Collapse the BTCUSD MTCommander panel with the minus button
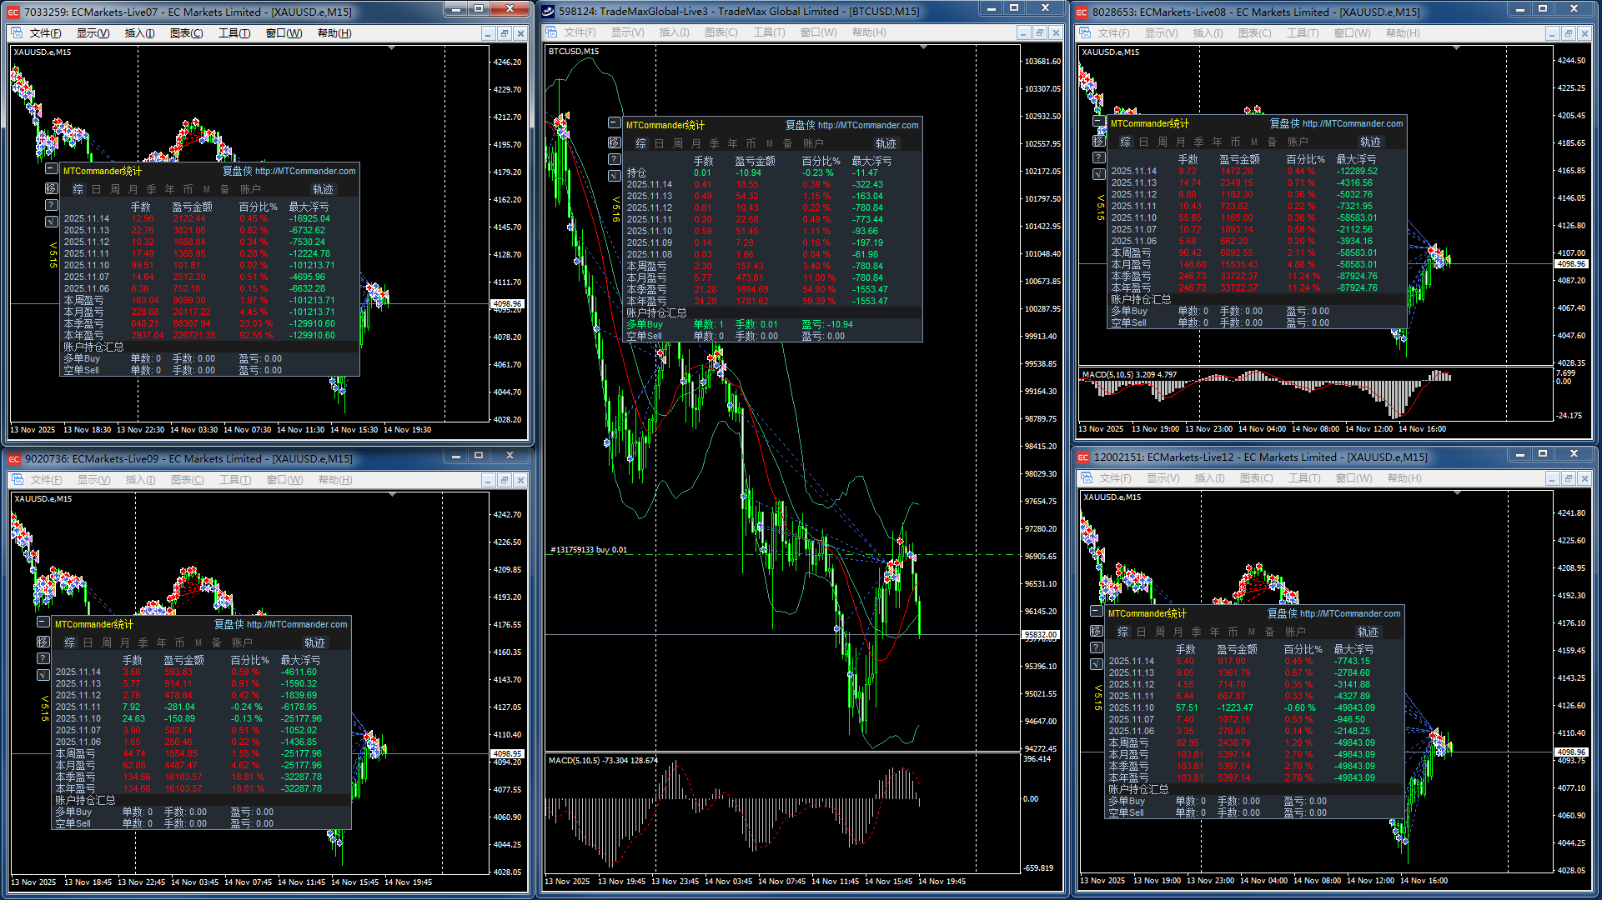This screenshot has width=1602, height=900. (615, 123)
